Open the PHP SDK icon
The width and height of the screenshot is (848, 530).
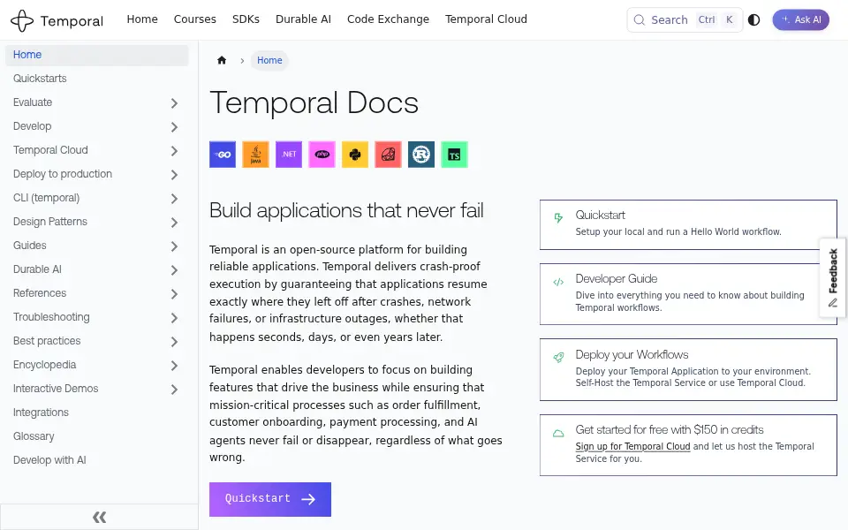pyautogui.click(x=322, y=155)
